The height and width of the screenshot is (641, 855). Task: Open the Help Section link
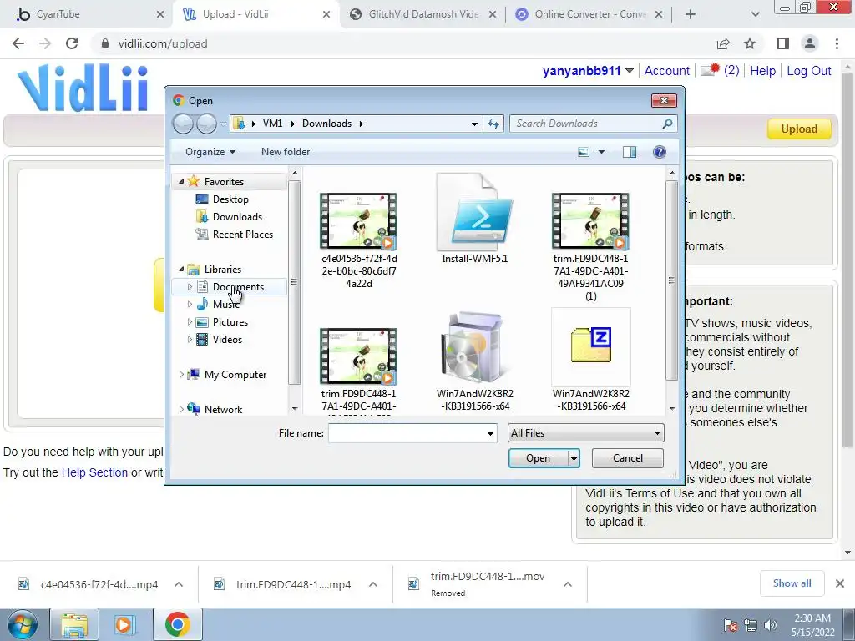click(x=94, y=472)
